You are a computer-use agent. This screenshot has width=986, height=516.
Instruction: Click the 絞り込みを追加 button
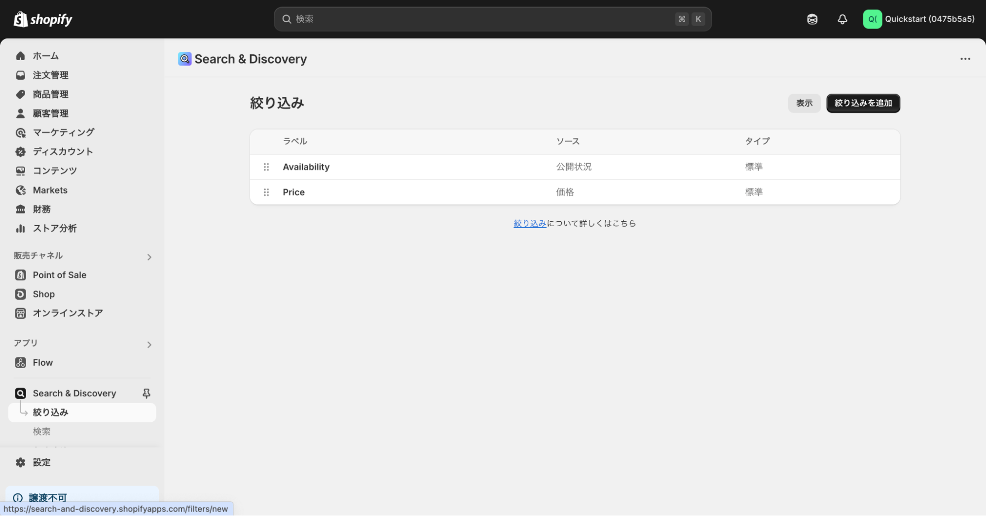(863, 103)
